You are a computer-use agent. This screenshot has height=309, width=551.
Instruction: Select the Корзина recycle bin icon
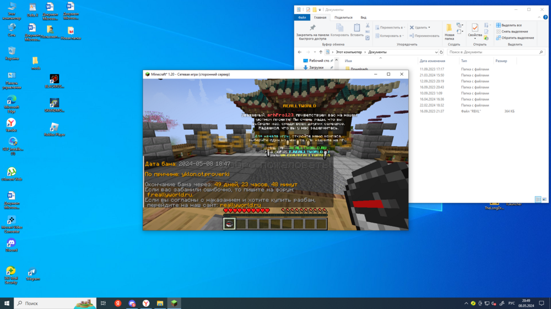(x=12, y=53)
